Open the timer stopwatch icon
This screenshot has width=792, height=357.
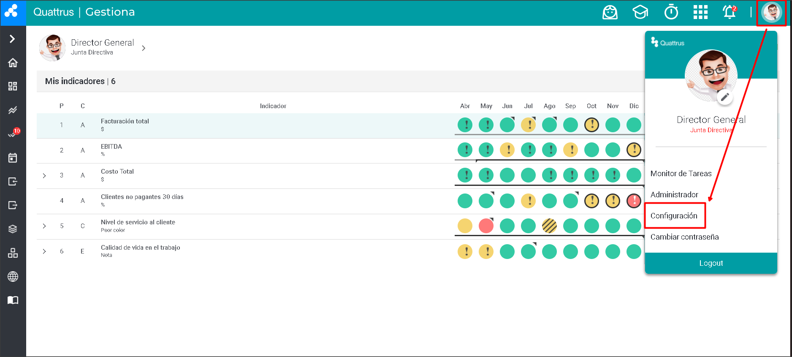pos(671,12)
